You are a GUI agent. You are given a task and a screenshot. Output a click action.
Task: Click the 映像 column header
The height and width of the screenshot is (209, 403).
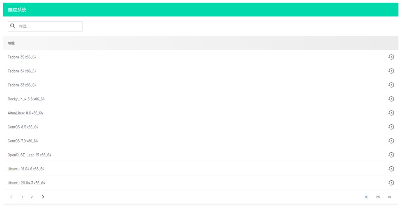point(11,43)
